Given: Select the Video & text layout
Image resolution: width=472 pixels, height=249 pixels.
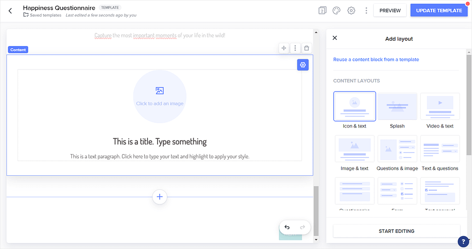Looking at the screenshot, I should pyautogui.click(x=440, y=106).
